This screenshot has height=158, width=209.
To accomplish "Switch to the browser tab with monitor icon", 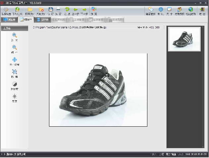I will click(9, 20).
